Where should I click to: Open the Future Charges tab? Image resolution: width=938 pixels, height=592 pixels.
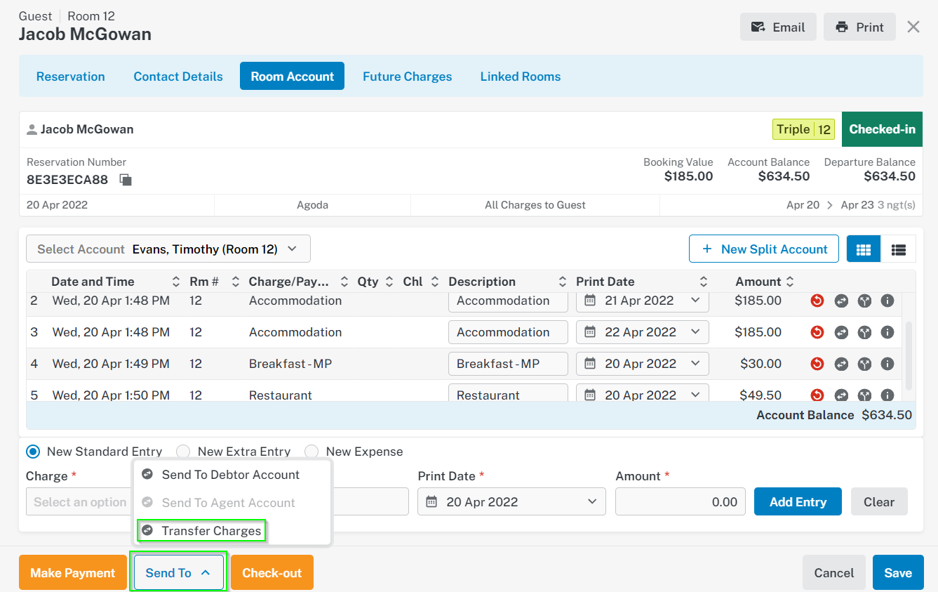[407, 77]
